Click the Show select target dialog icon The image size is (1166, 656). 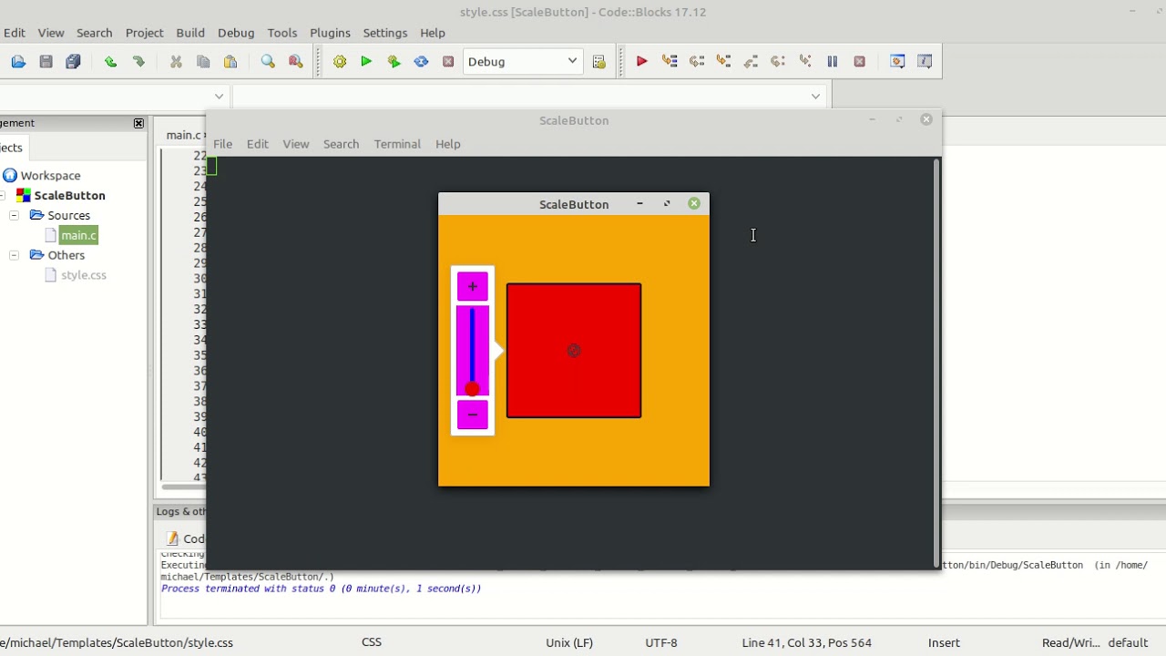598,62
